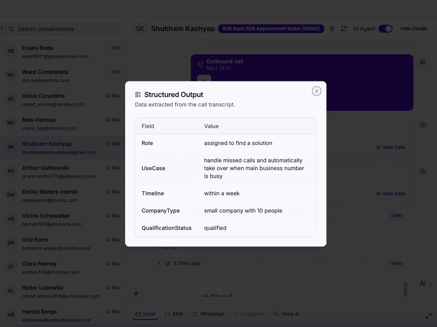Viewport: 437px width, 327px height.
Task: Close the Structured Output dialog
Action: [317, 91]
